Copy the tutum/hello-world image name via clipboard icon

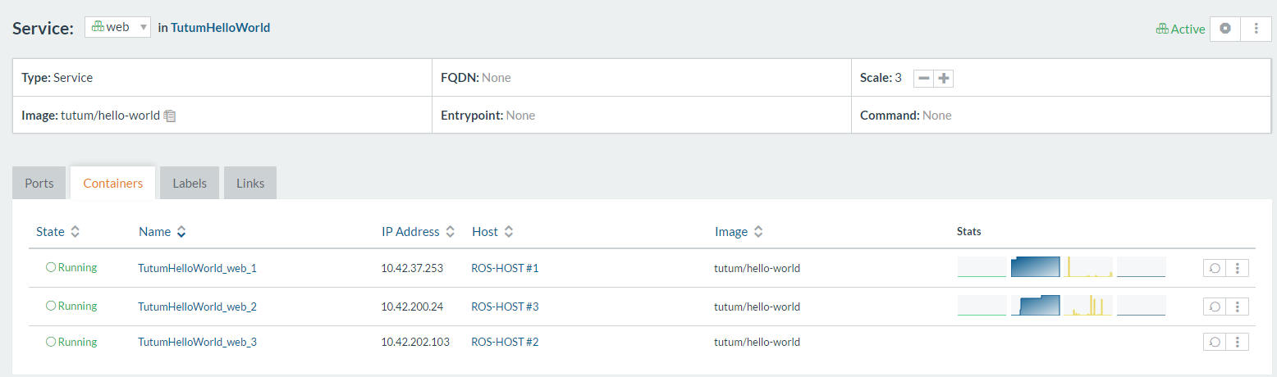point(170,116)
